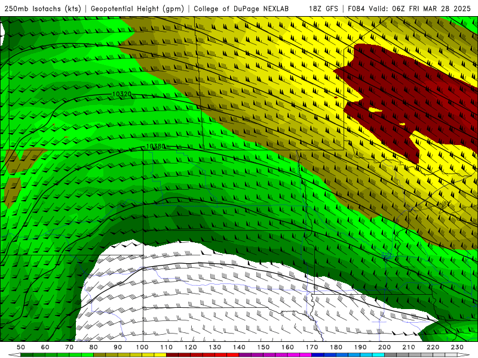The image size is (478, 358).
Task: Click the 10320 height contour label
Action: click(122, 94)
